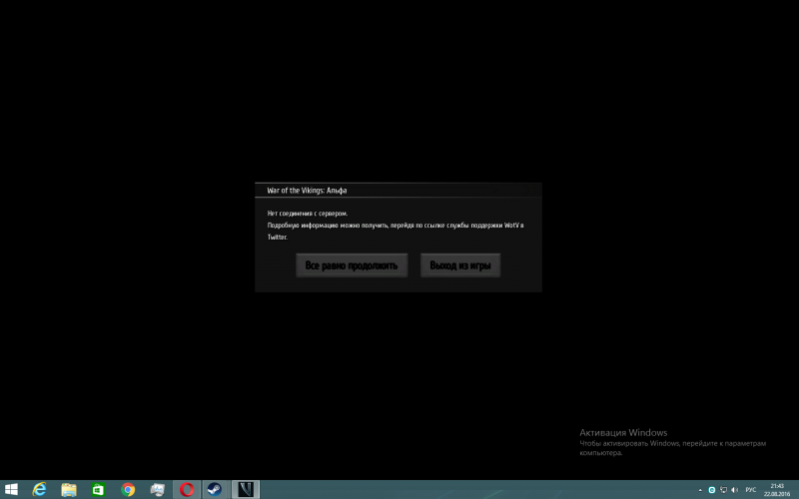
Task: Open the Windows Start menu
Action: [x=11, y=490]
